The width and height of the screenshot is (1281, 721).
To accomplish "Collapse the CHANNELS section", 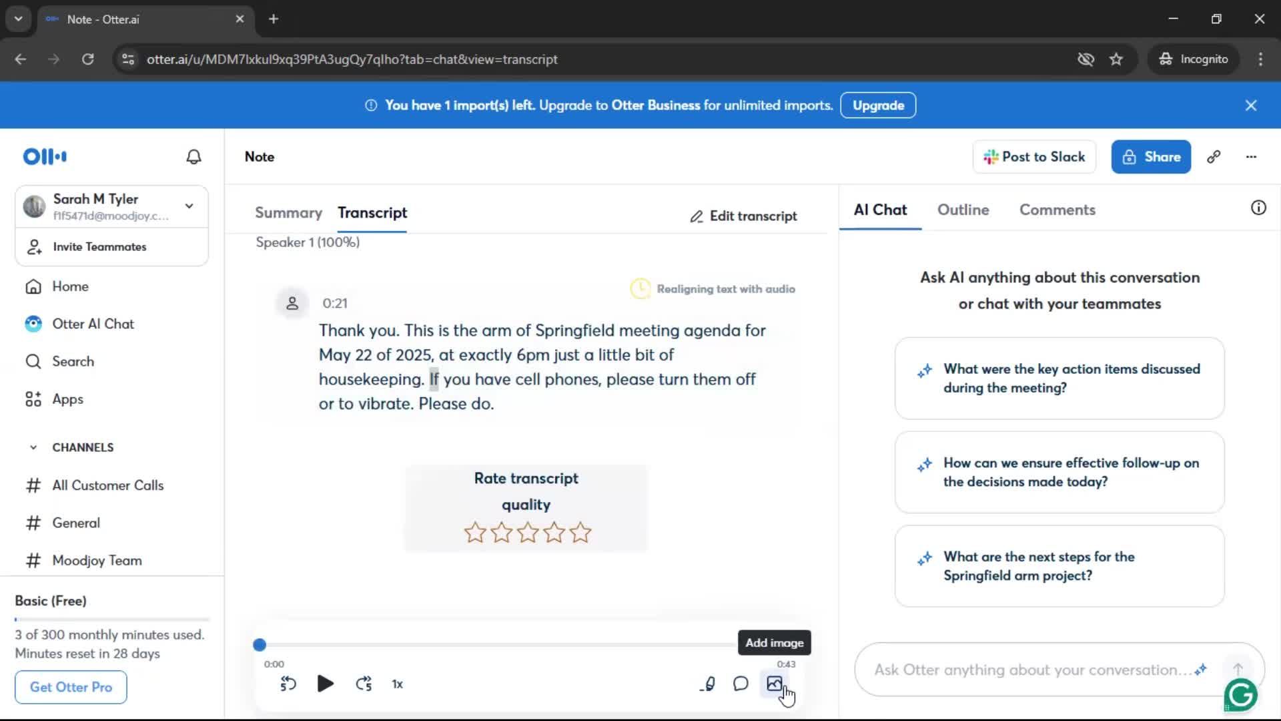I will coord(33,447).
